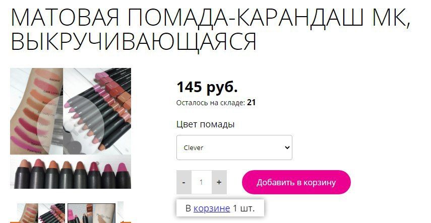Select the second thumbnail with Nude Dolls swatch
Screen dimensions: 431x223
coord(92,213)
